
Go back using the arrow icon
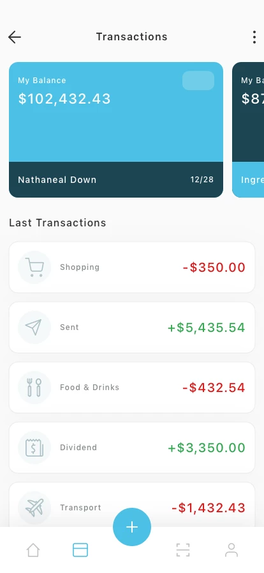coord(15,37)
